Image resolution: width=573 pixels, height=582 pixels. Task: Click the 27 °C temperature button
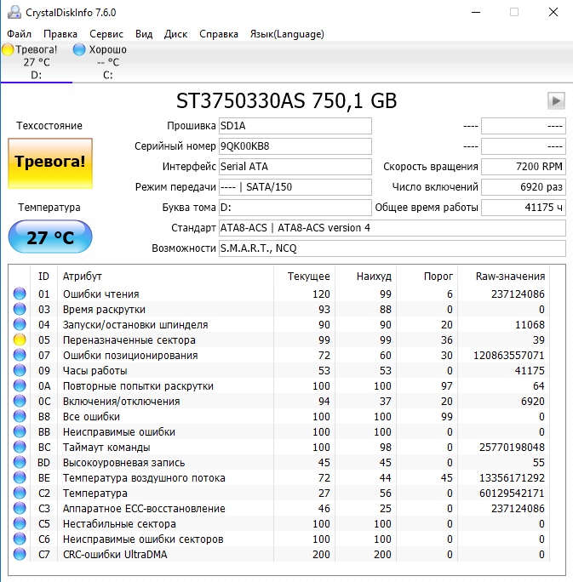[x=50, y=237]
